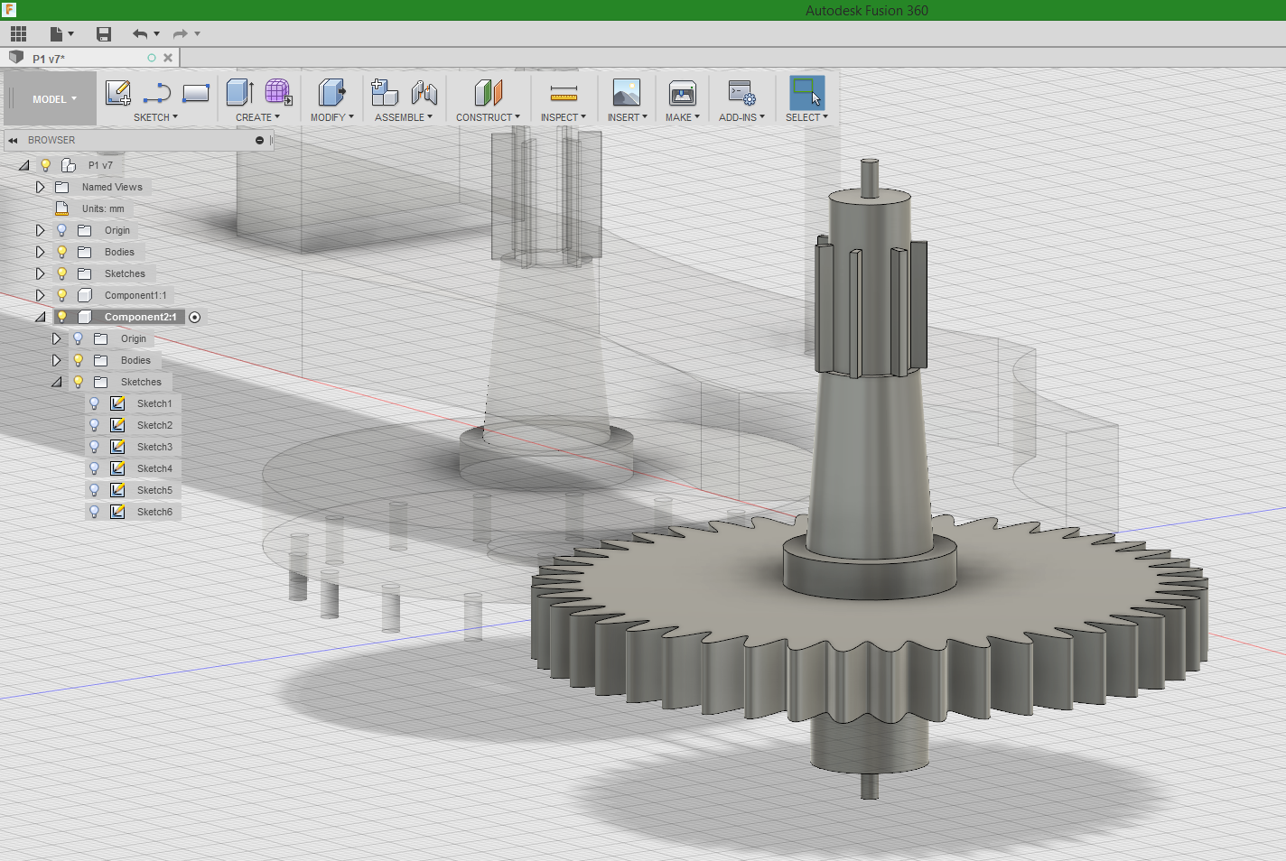This screenshot has height=861, width=1286.
Task: Click the Sketch1 sketch icon
Action: [117, 403]
